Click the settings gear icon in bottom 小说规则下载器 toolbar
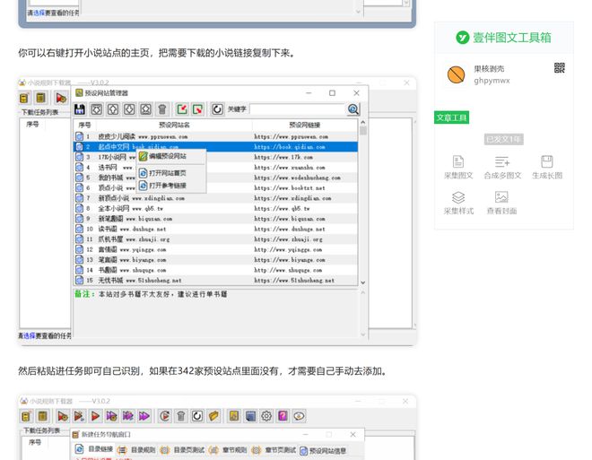The height and width of the screenshot is (460, 592). 266,416
